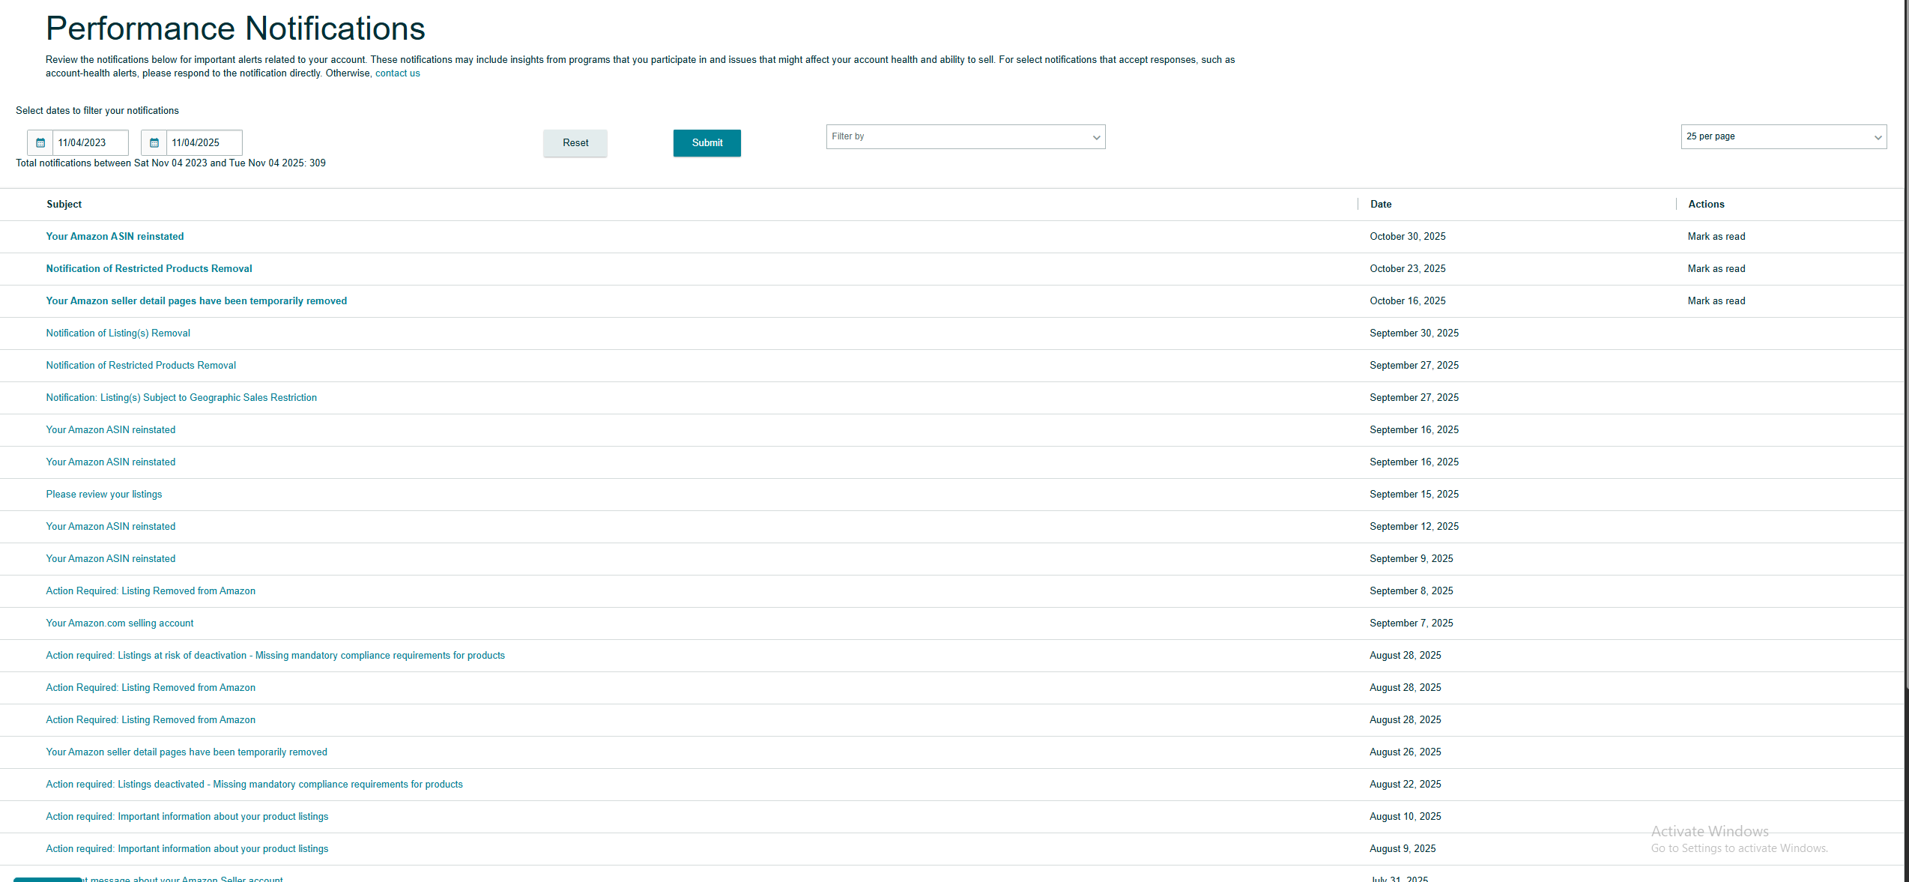Open the end date calendar icon
The height and width of the screenshot is (882, 1909).
point(154,143)
